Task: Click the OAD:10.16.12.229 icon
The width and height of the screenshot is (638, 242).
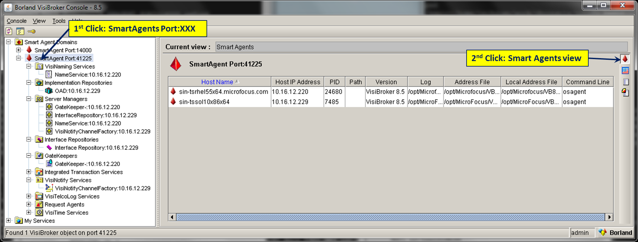Action: click(49, 91)
